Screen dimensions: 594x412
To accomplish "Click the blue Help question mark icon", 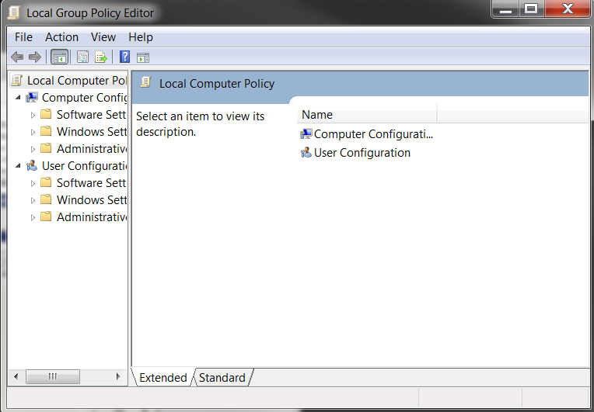I will point(124,57).
